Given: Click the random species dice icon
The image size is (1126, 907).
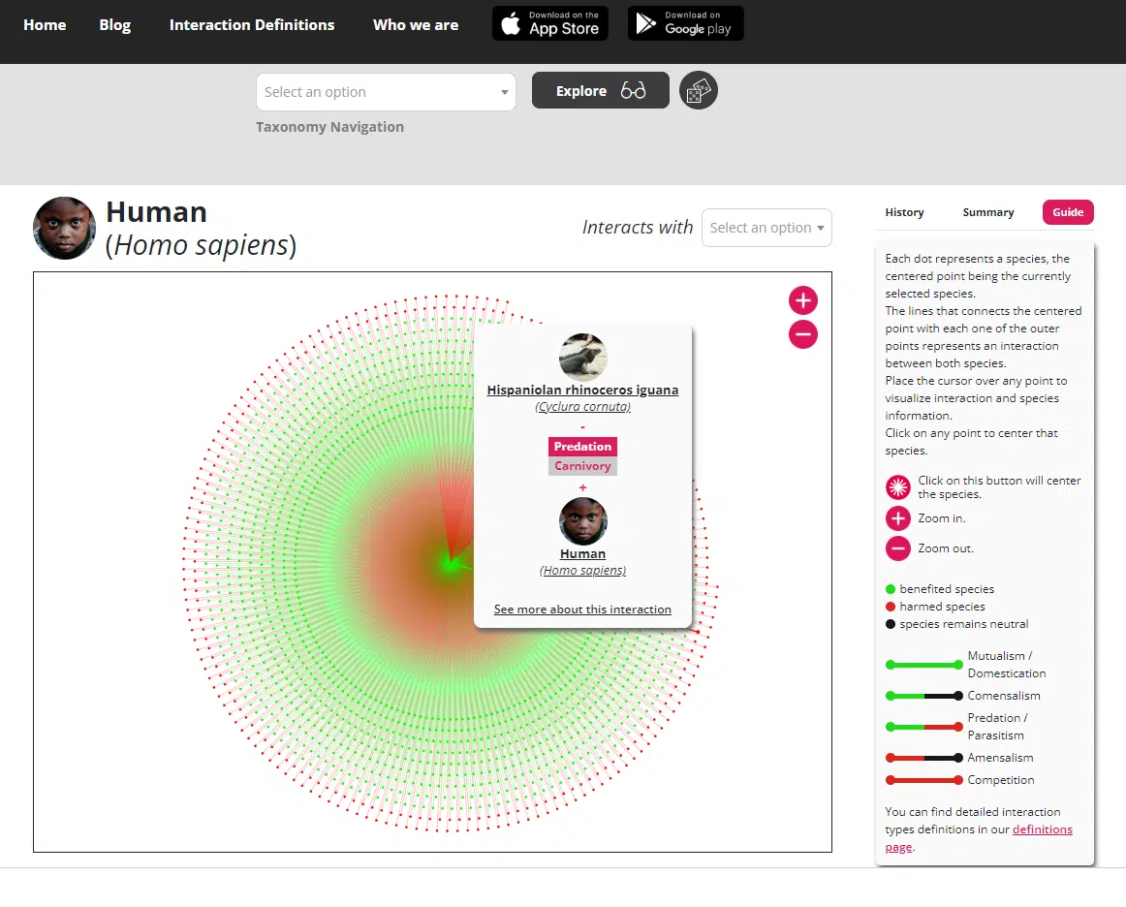Looking at the screenshot, I should [698, 91].
